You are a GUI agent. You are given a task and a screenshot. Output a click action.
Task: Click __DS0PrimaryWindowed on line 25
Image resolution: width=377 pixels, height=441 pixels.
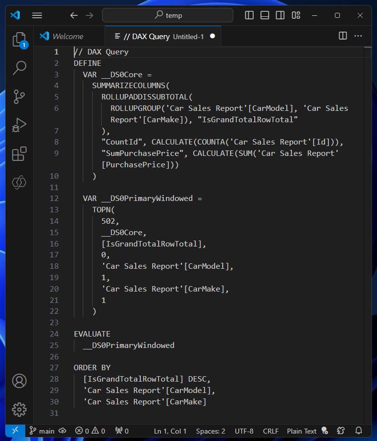[x=129, y=345]
